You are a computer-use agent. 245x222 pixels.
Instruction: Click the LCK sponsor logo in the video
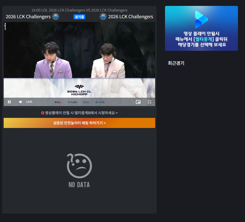(x=72, y=102)
